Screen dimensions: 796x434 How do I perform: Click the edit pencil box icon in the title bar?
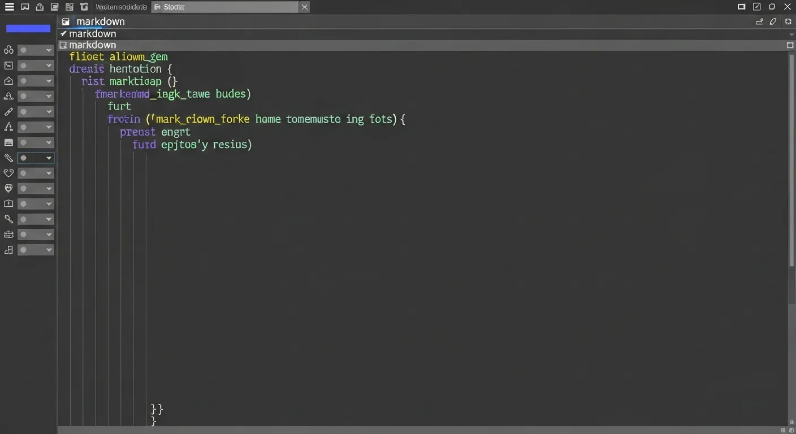point(757,7)
